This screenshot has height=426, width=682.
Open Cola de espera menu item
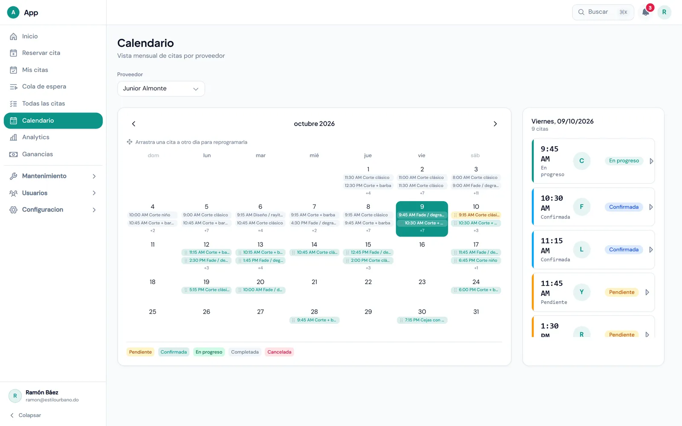[53, 87]
